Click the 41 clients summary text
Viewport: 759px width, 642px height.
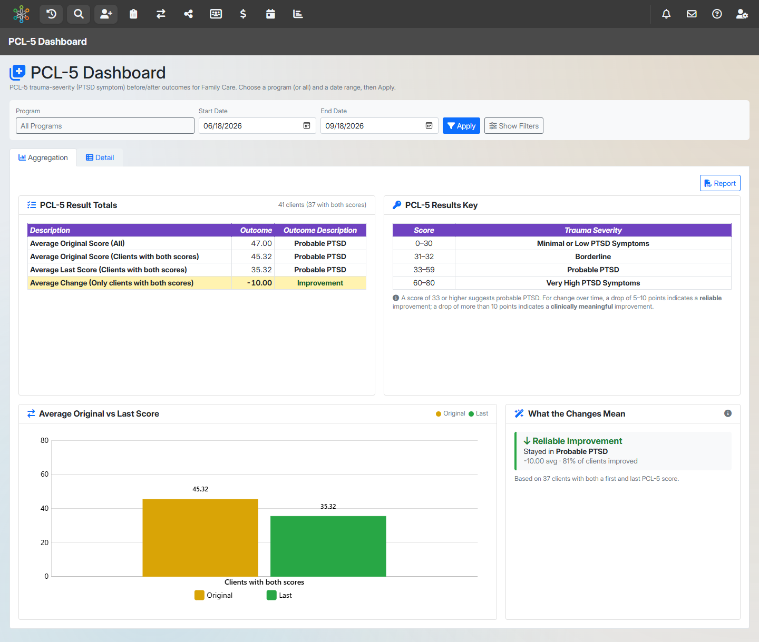click(322, 205)
